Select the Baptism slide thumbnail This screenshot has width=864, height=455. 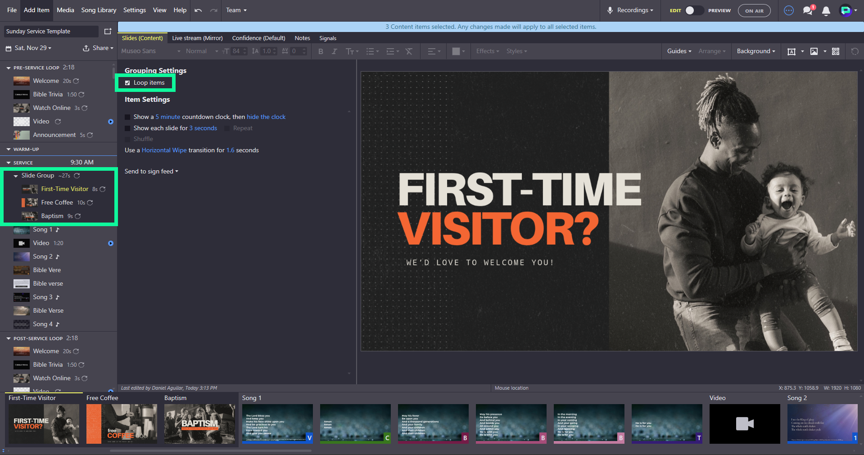point(199,423)
